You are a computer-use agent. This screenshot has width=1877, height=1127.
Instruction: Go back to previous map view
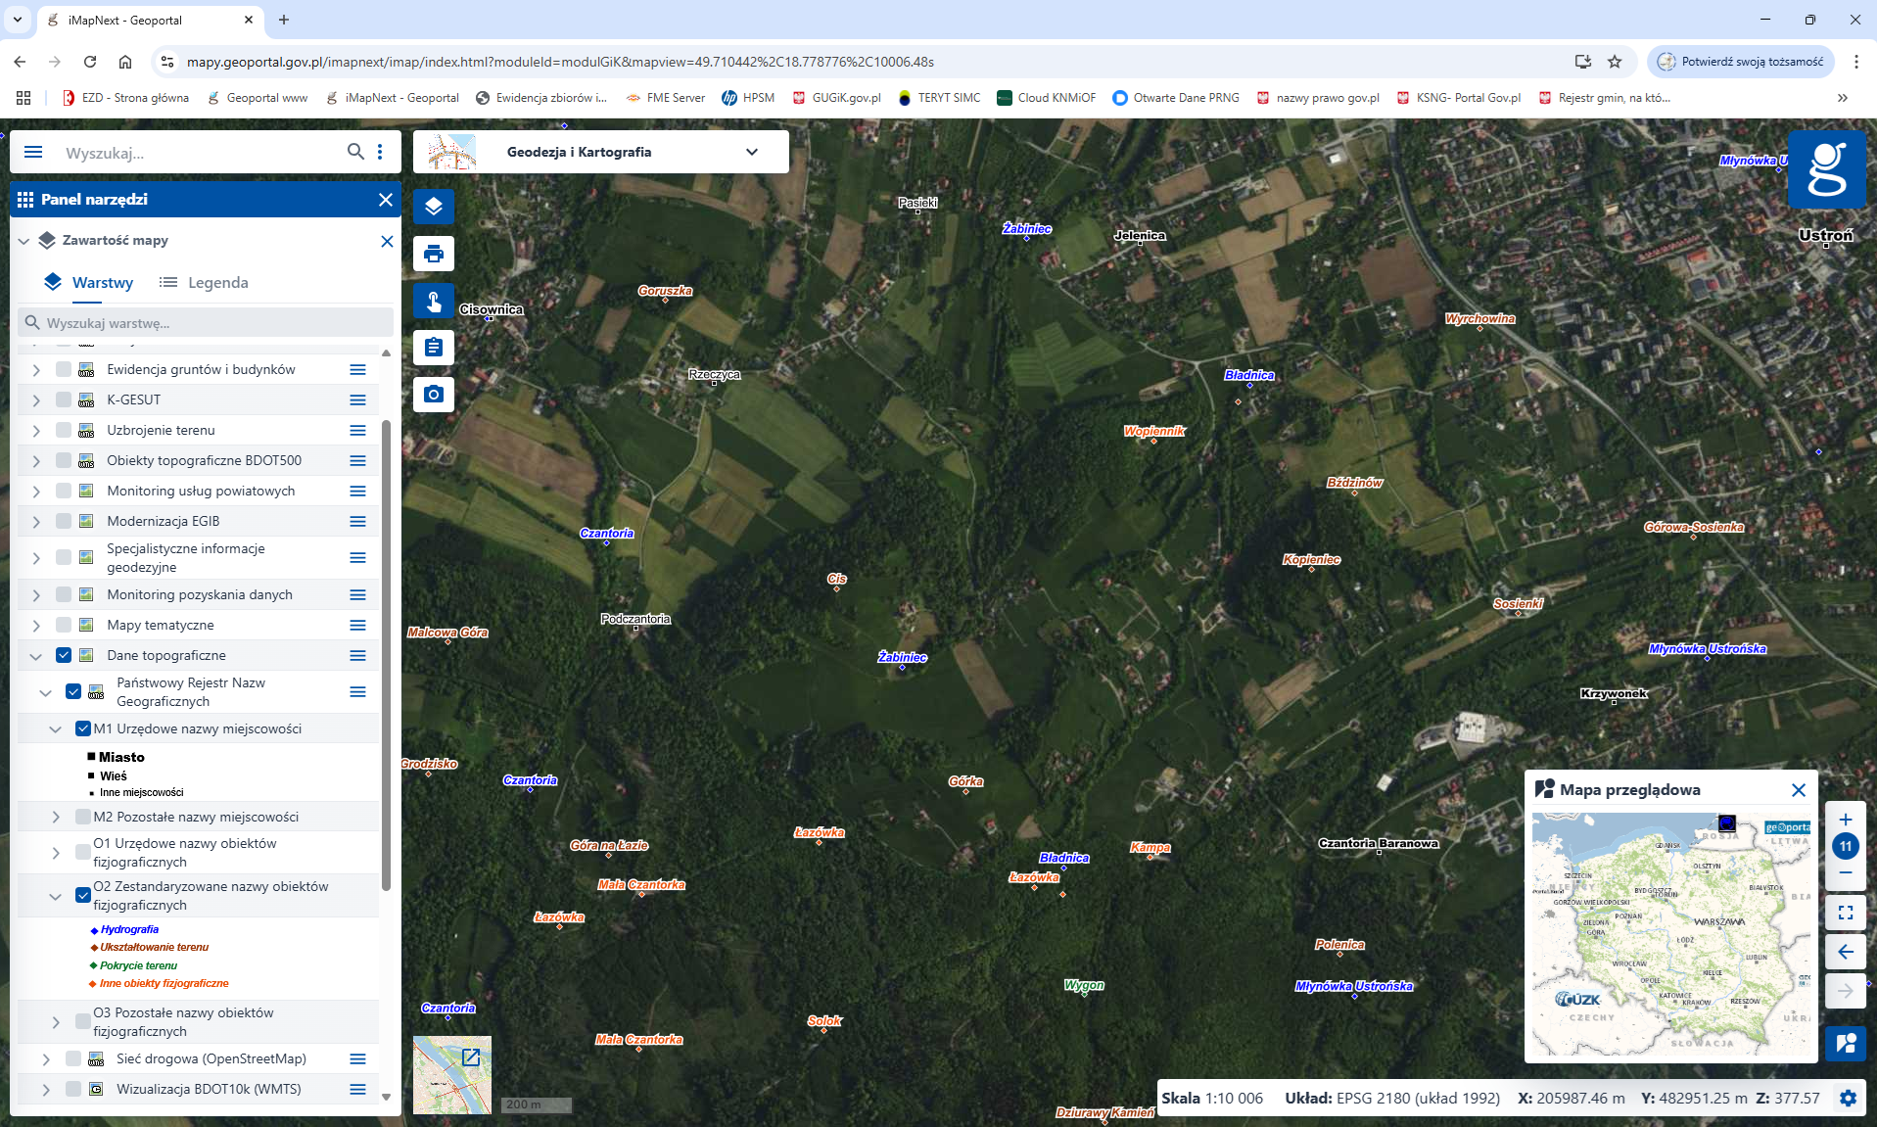click(x=1845, y=952)
